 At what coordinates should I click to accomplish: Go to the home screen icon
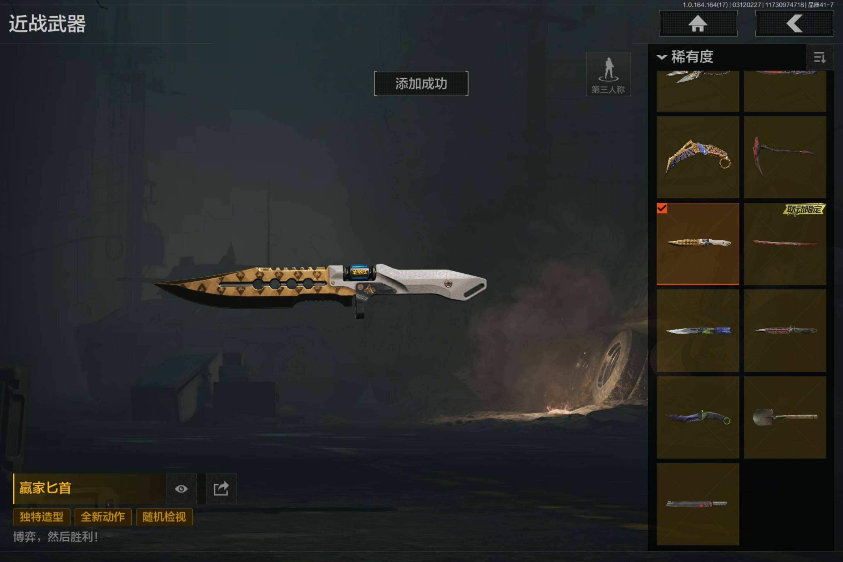(698, 23)
